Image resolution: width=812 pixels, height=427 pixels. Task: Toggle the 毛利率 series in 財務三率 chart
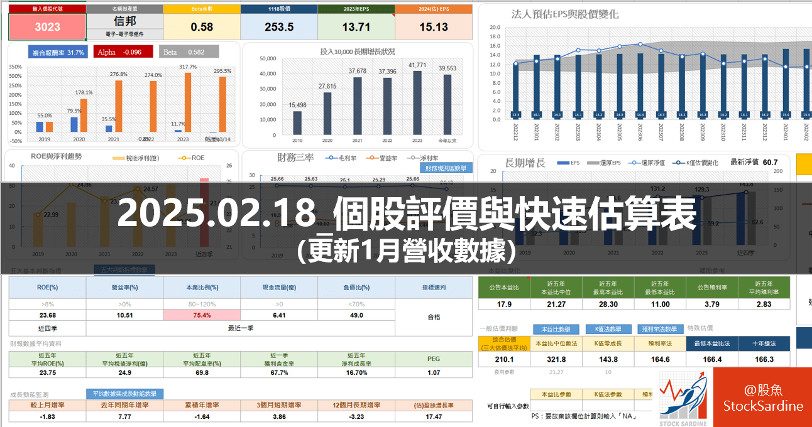[x=330, y=158]
